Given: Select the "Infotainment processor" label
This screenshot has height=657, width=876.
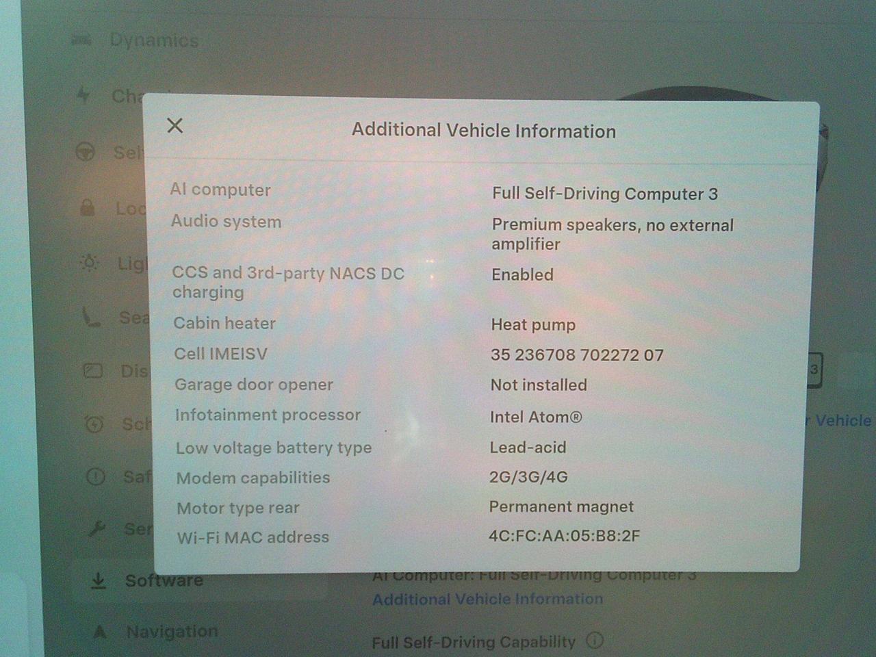Looking at the screenshot, I should (x=268, y=415).
